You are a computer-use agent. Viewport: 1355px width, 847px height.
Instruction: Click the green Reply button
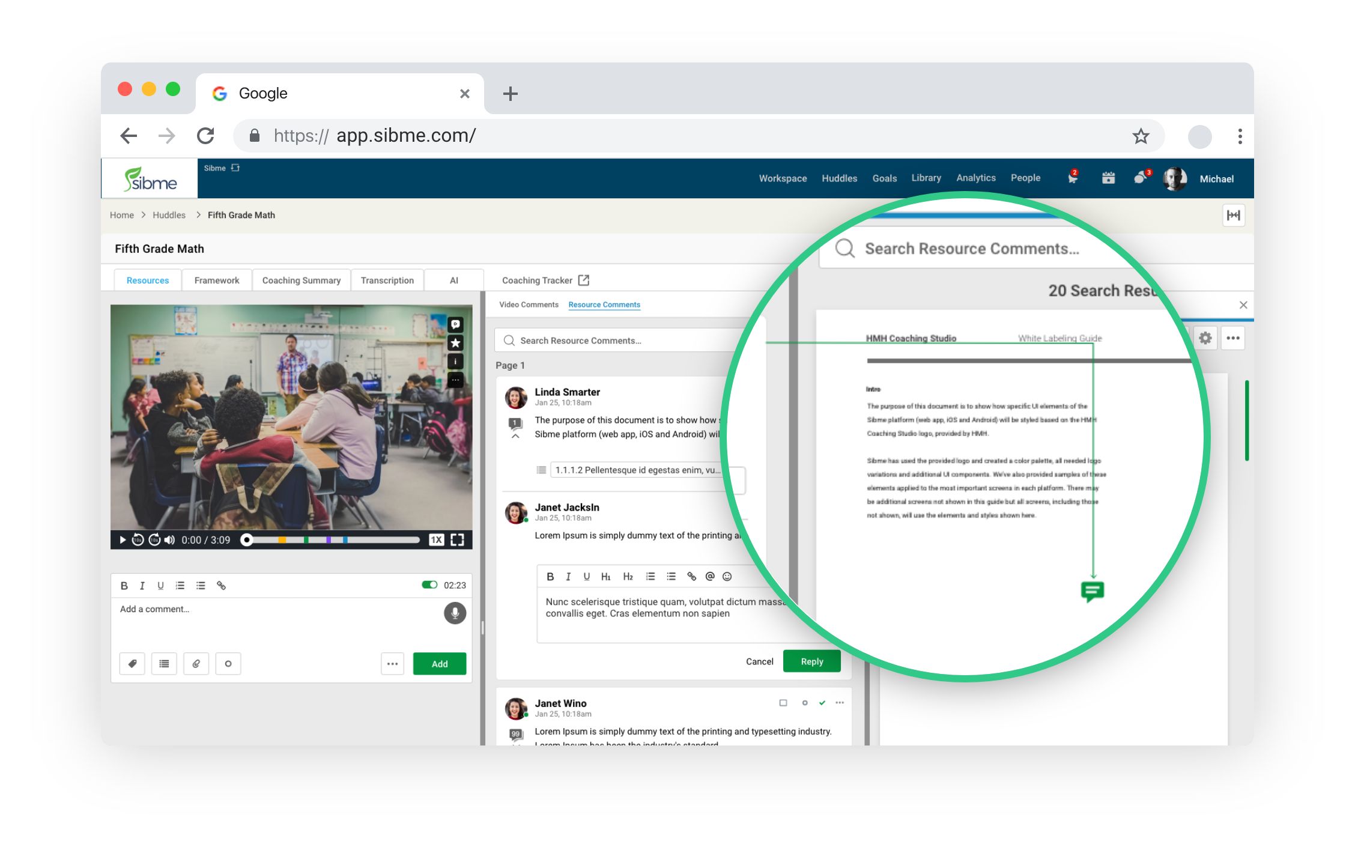[x=812, y=661]
